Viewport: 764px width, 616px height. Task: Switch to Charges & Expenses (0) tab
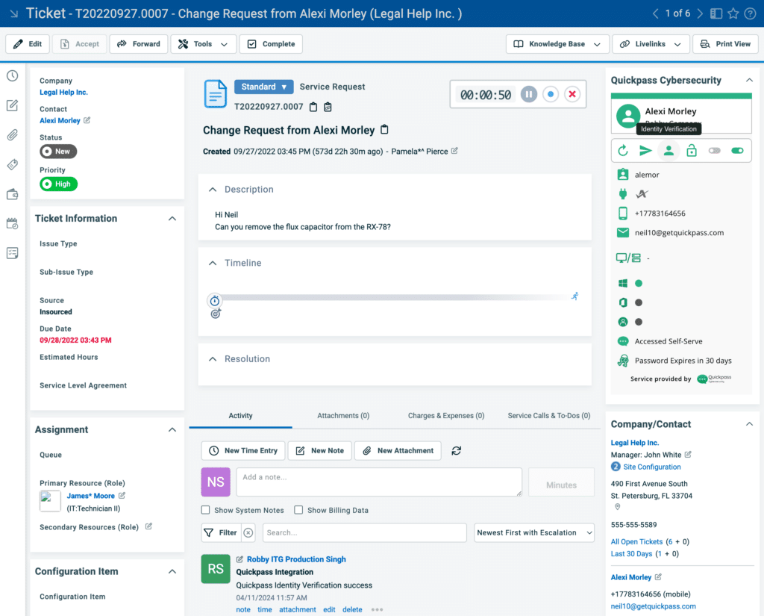click(x=446, y=416)
